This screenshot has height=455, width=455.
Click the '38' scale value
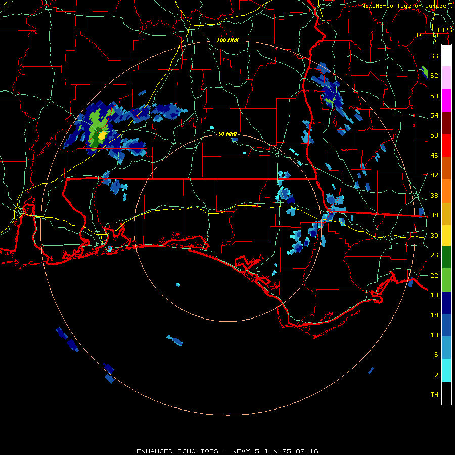(x=434, y=195)
